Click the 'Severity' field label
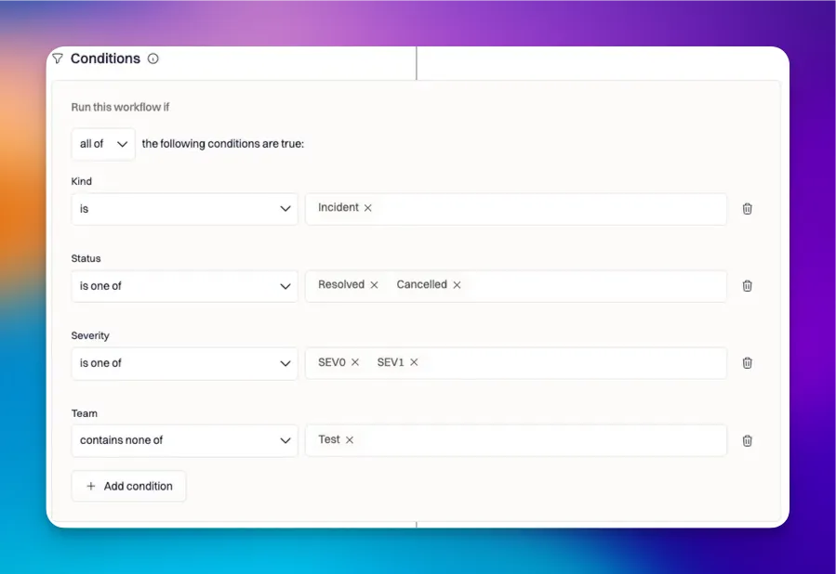 pos(90,335)
